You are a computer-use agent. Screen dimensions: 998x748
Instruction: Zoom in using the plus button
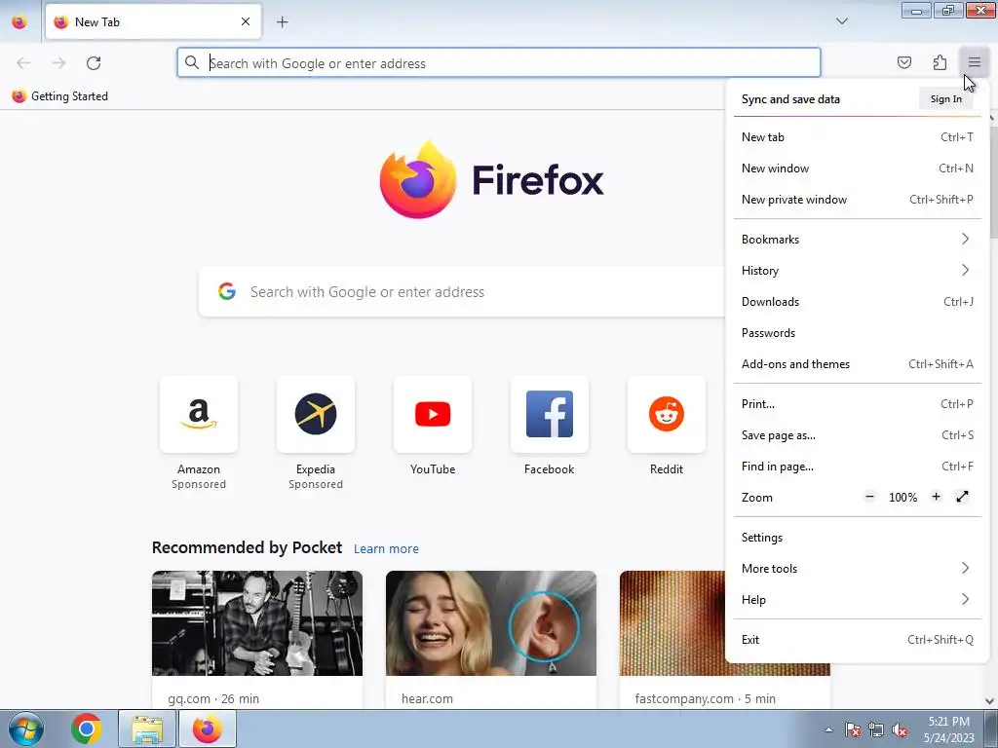(936, 497)
